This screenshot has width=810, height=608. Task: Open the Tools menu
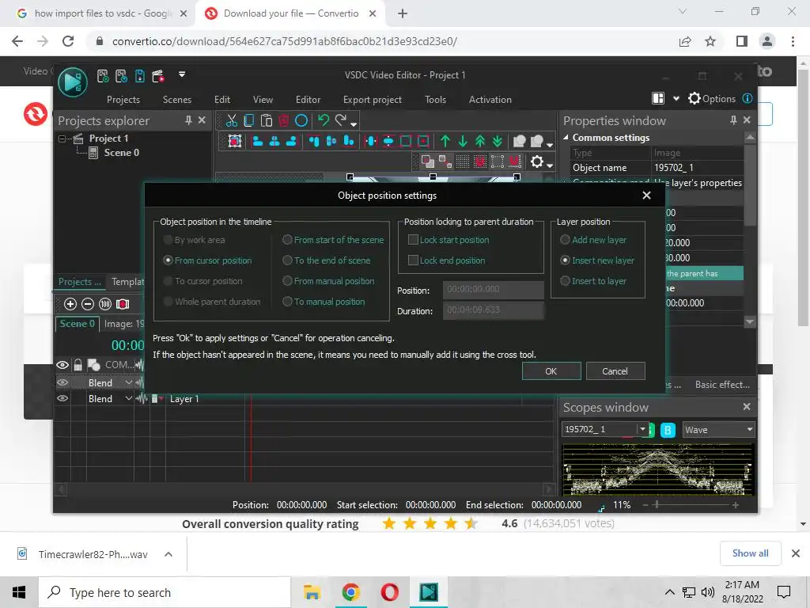pyautogui.click(x=436, y=100)
